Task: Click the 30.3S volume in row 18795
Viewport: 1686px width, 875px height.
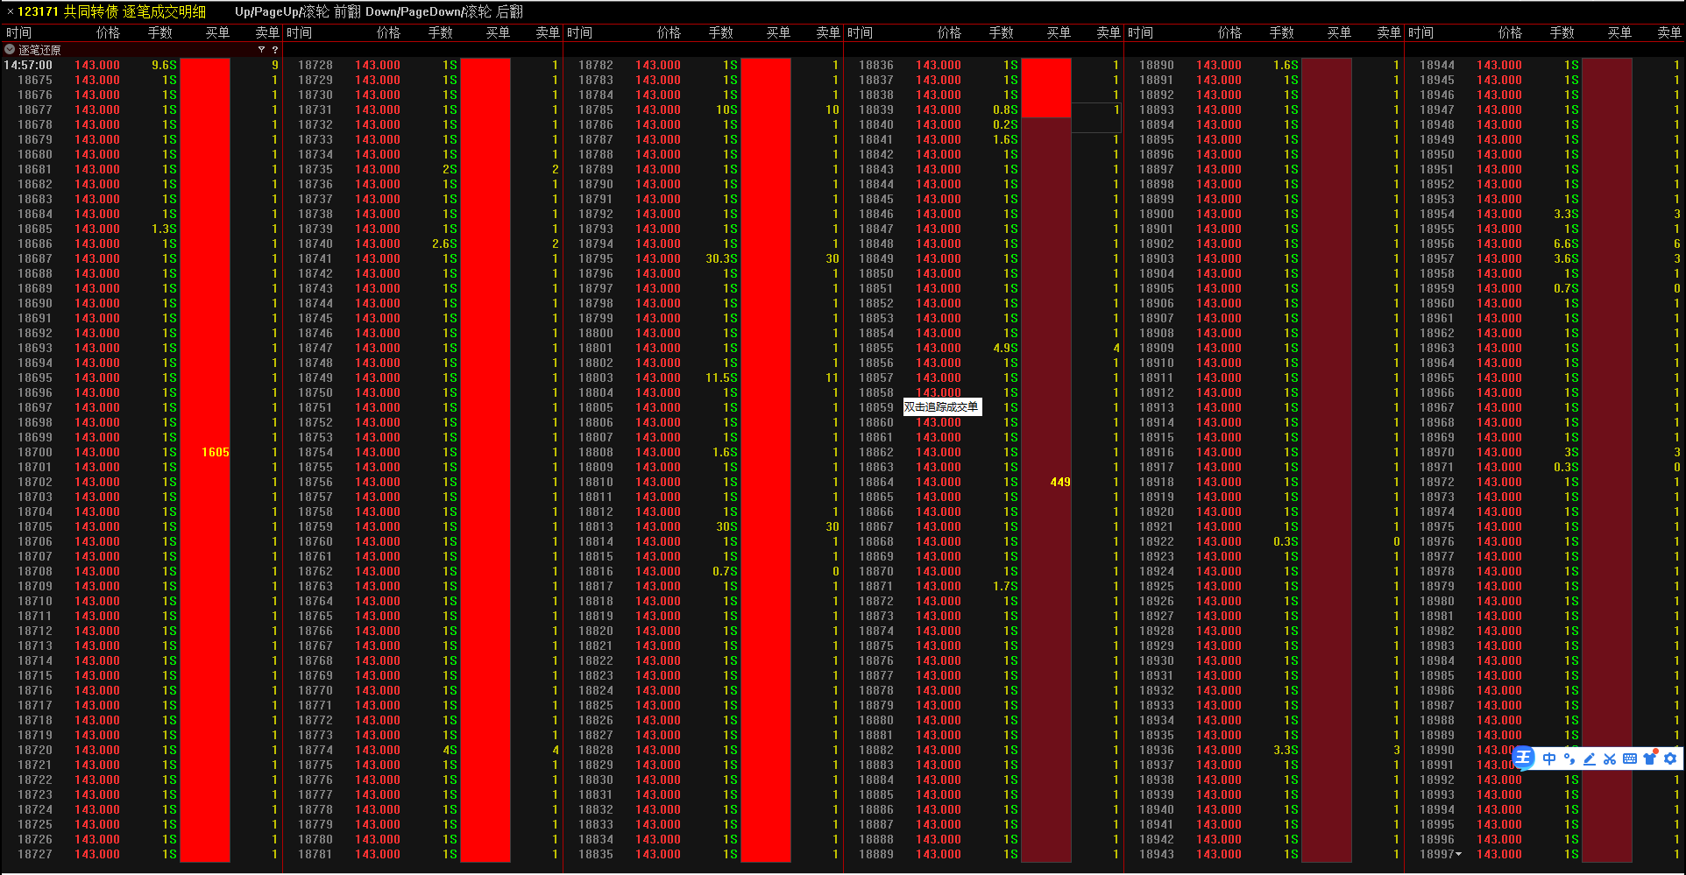Action: [x=722, y=258]
